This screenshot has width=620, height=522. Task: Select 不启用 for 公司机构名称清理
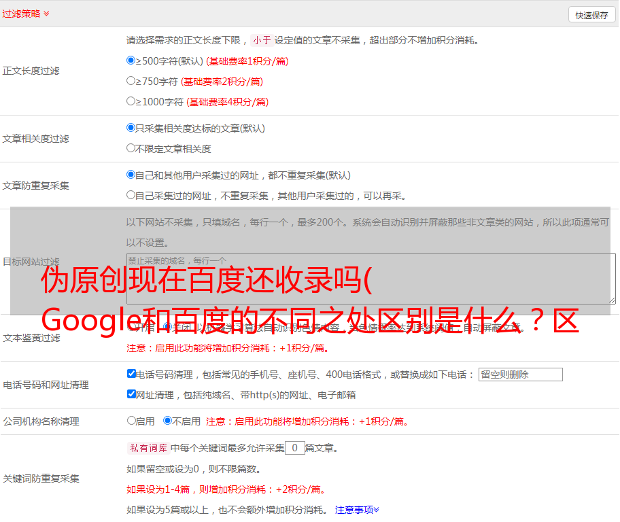tap(168, 420)
